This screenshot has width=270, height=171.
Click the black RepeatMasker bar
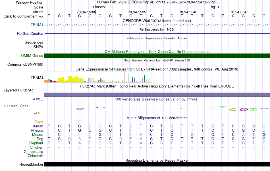(157, 164)
